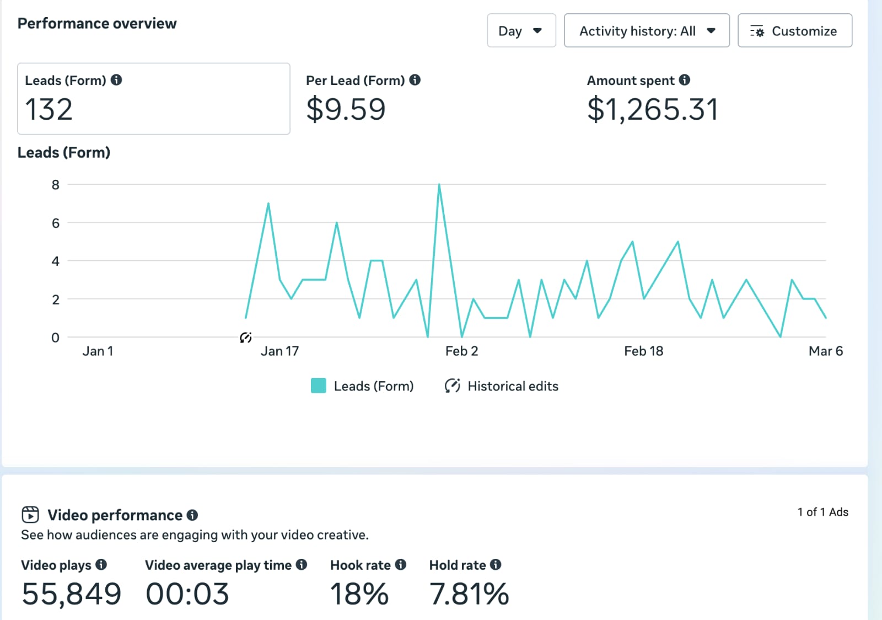The width and height of the screenshot is (882, 620).
Task: Click the Customize button
Action: pos(794,31)
